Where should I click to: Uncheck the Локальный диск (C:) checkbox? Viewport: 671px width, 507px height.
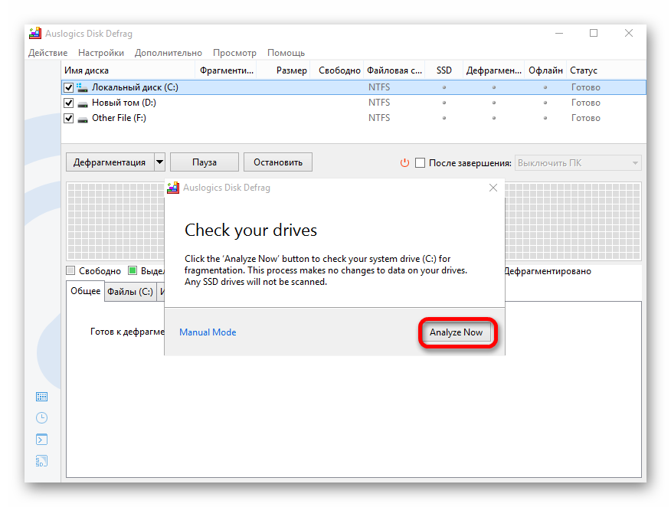[x=69, y=87]
